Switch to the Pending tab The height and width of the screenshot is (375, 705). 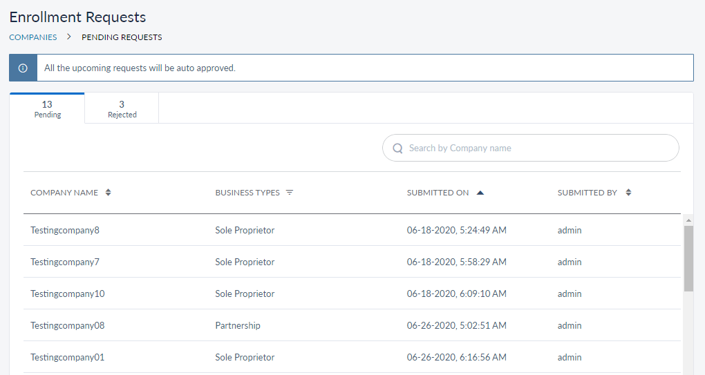tap(47, 109)
